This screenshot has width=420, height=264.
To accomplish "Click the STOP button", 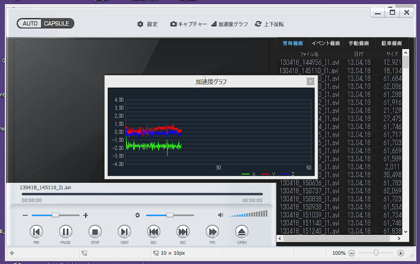I will (x=95, y=231).
